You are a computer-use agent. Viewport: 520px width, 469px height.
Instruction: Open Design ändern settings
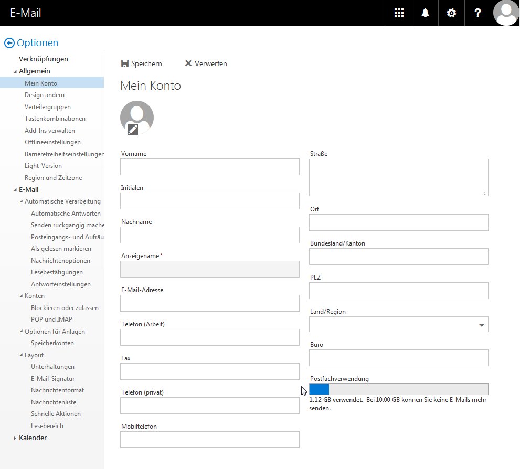(x=45, y=95)
